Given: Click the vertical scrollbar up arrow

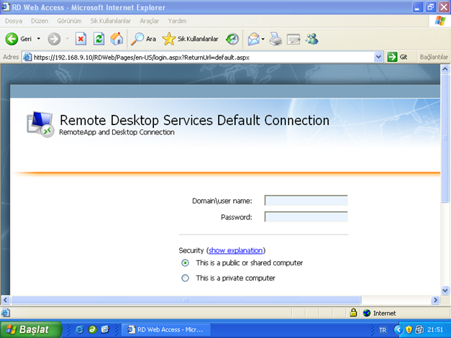Looking at the screenshot, I should tap(445, 69).
